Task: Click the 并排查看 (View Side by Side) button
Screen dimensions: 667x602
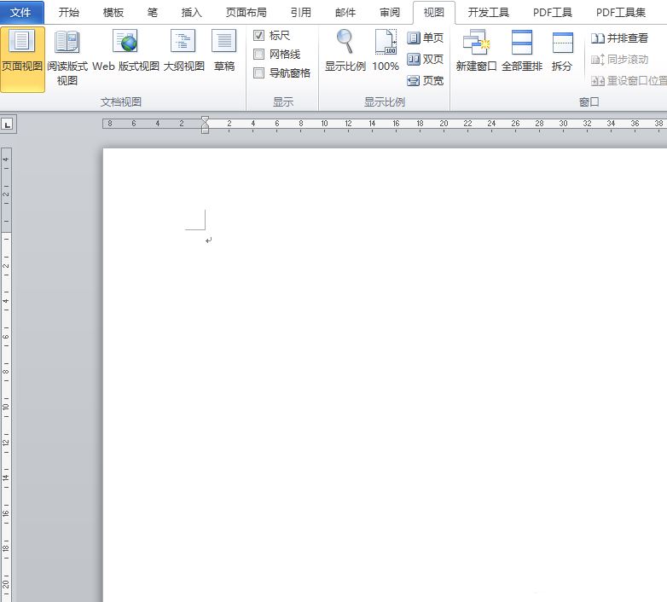Action: tap(620, 38)
